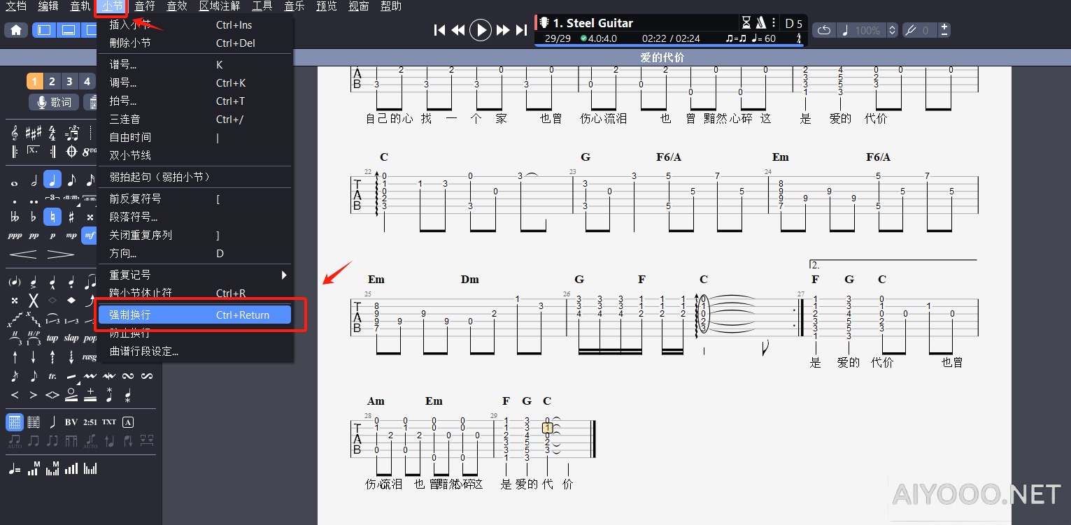The image size is (1071, 525).
Task: Insert the coda symbol icon
Action: [x=71, y=151]
